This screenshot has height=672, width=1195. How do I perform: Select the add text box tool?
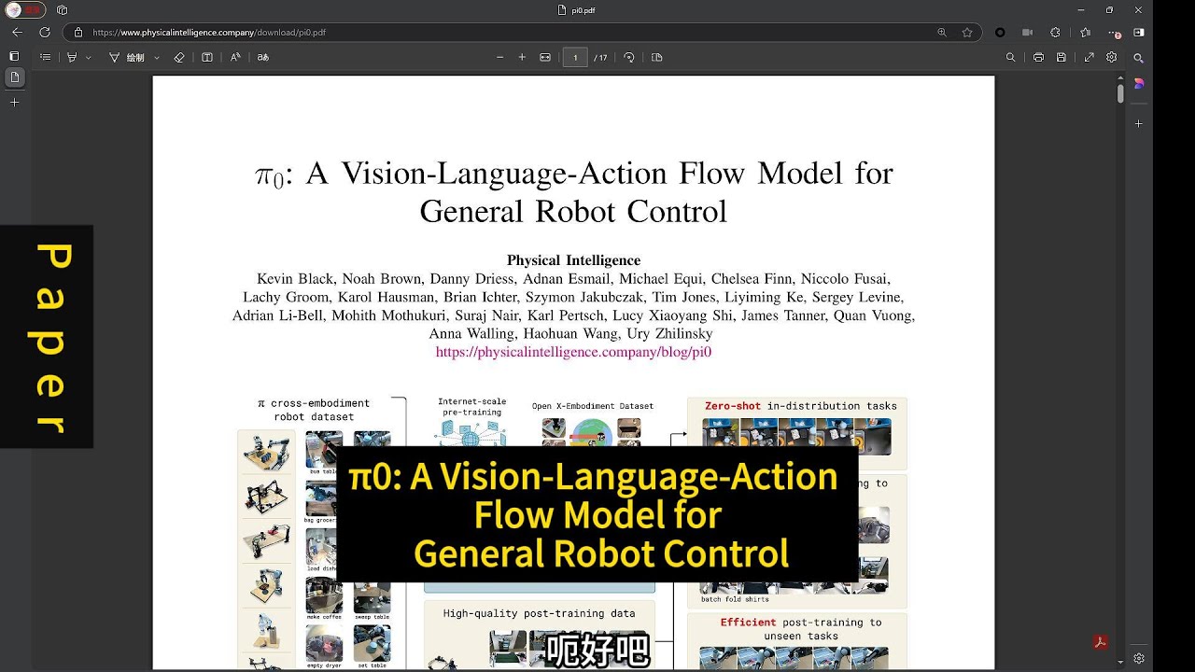pos(207,57)
